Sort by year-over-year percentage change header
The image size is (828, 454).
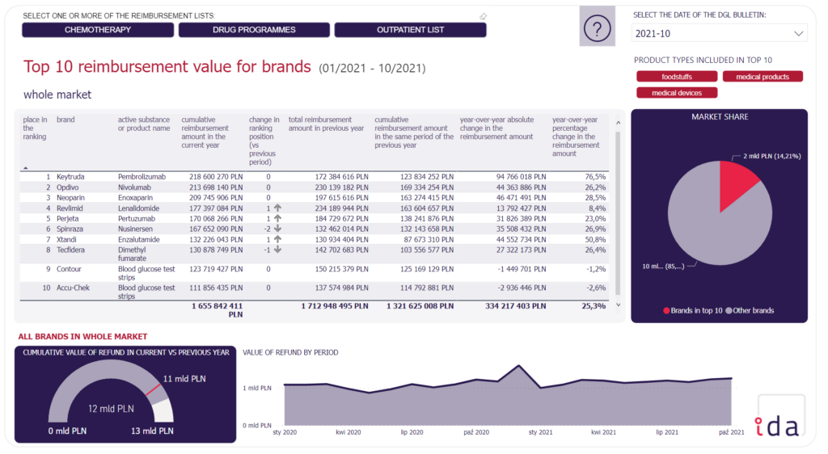click(576, 137)
